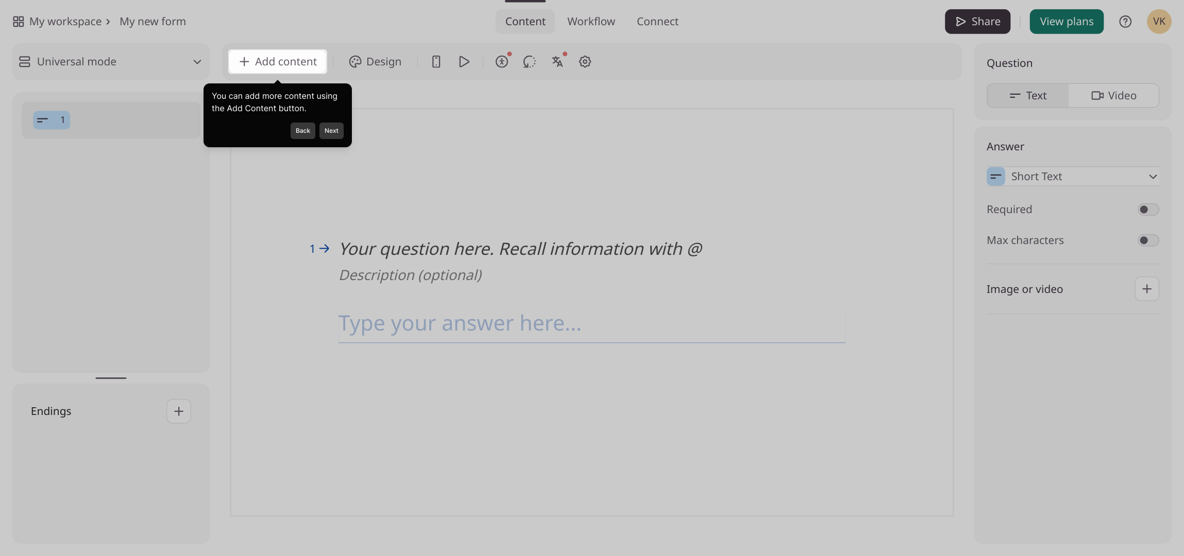Add a new ending with plus
Screen dimensions: 1184x556
pyautogui.click(x=179, y=411)
